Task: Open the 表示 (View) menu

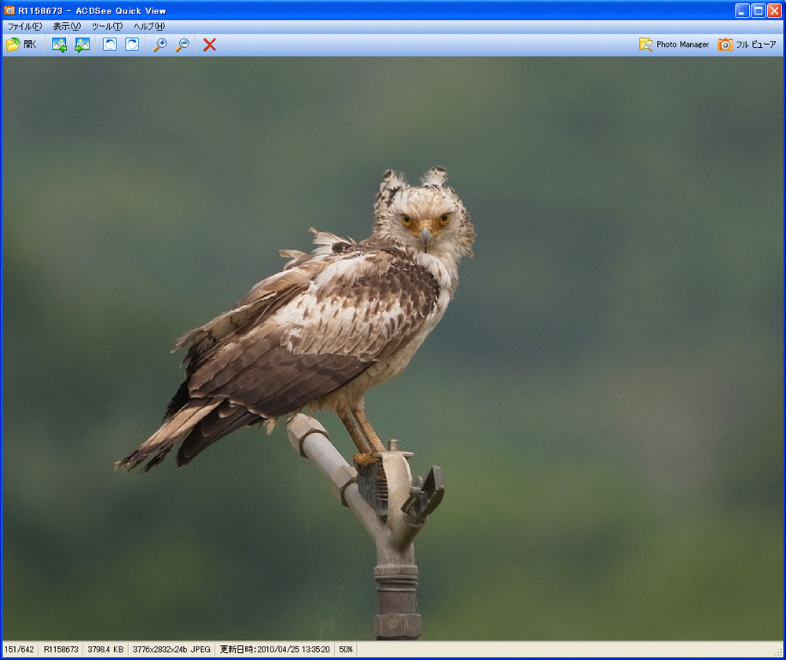Action: 67,27
